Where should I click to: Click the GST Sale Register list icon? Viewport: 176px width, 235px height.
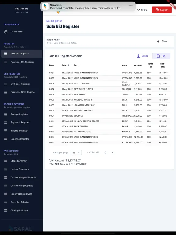point(6,84)
